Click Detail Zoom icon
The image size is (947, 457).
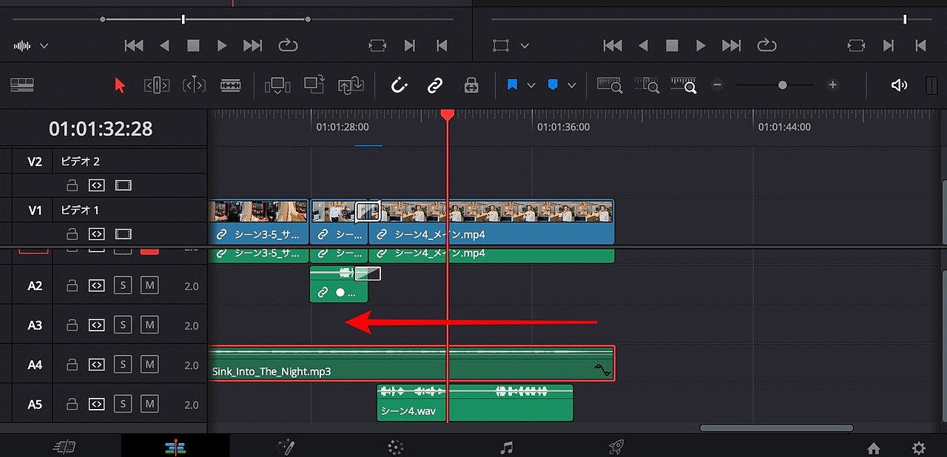point(647,85)
